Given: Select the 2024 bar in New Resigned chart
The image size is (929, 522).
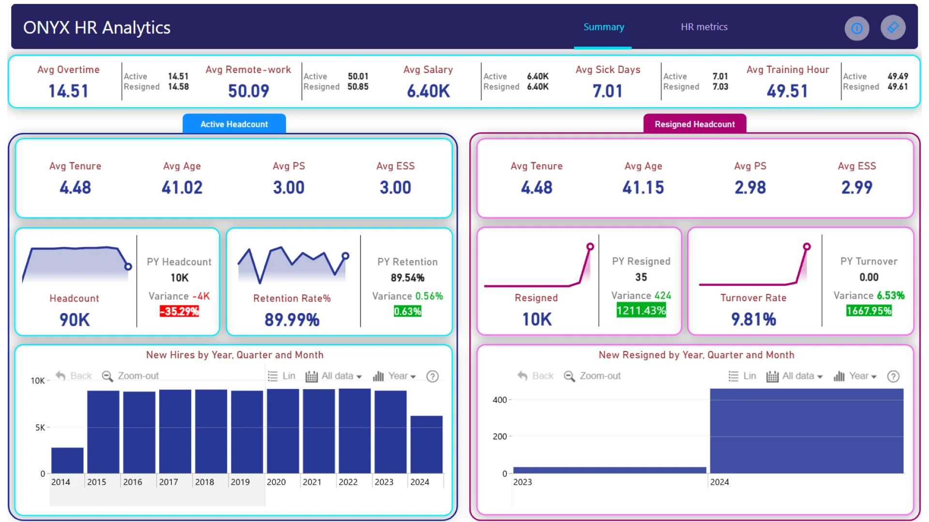Looking at the screenshot, I should (x=807, y=431).
